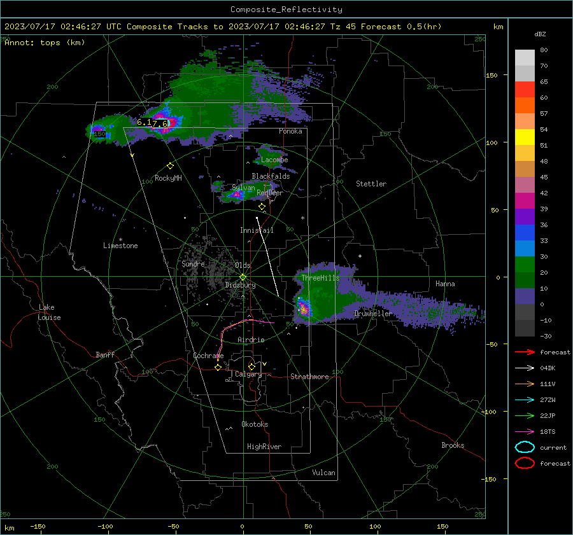Select the yellow 51-54 dBZ swatch
Viewport: 573px width, 535px height.
525,137
